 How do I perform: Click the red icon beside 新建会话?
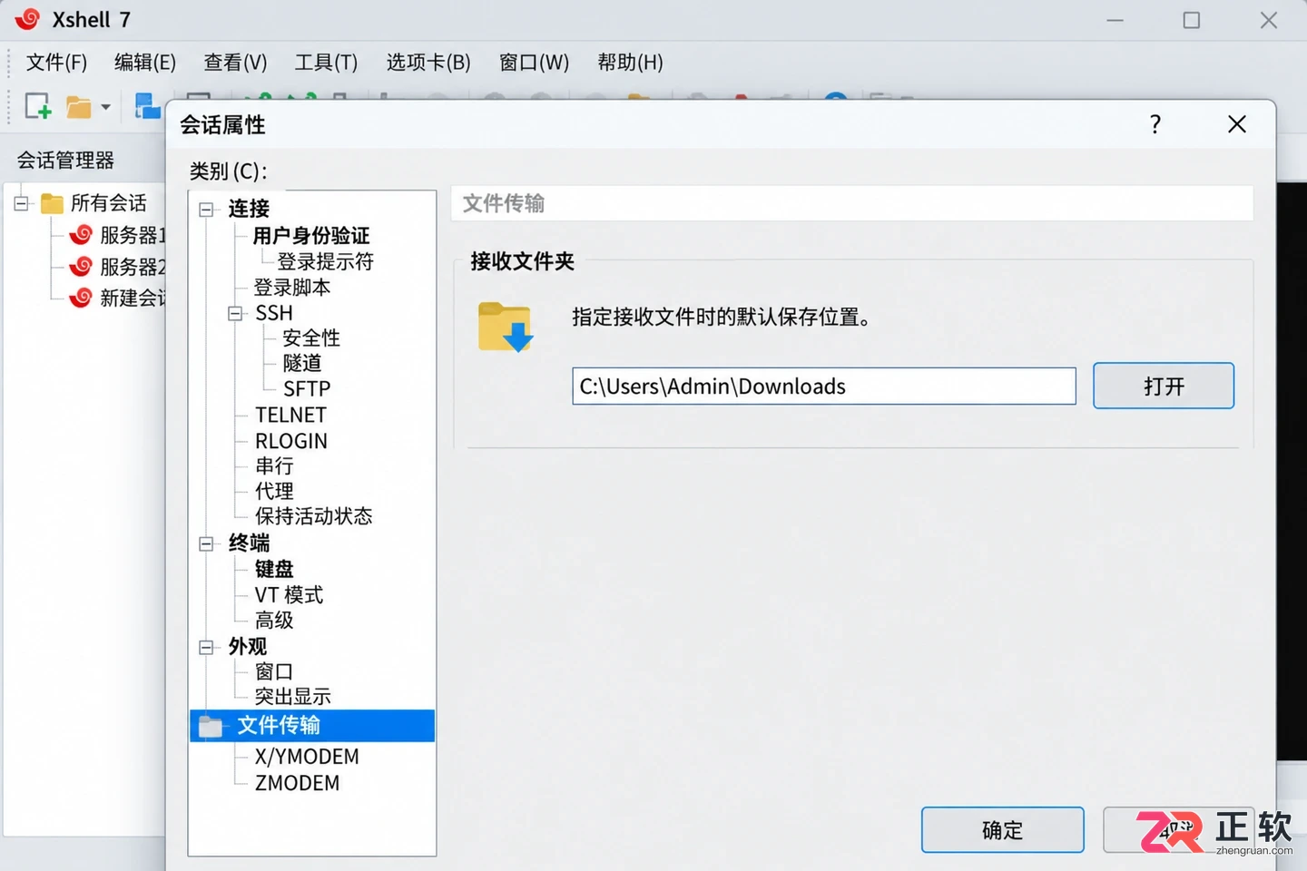point(81,297)
